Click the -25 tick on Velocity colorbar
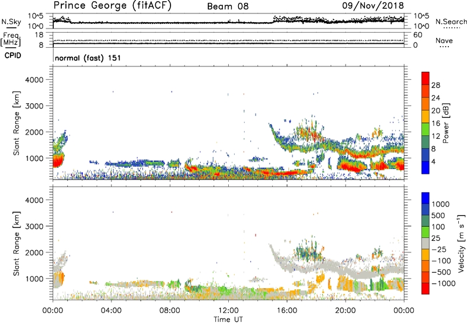The width and height of the screenshot is (467, 323). 439,249
